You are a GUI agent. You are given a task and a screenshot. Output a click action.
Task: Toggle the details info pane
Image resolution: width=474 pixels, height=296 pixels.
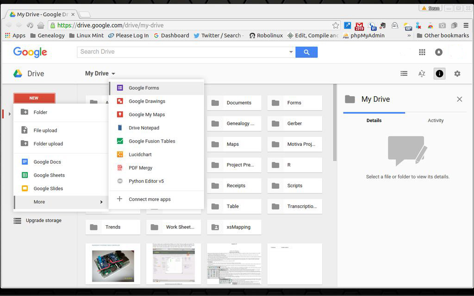(x=439, y=74)
